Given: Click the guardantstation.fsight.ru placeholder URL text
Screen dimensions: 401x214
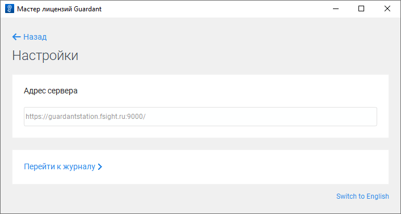Looking at the screenshot, I should [86, 117].
